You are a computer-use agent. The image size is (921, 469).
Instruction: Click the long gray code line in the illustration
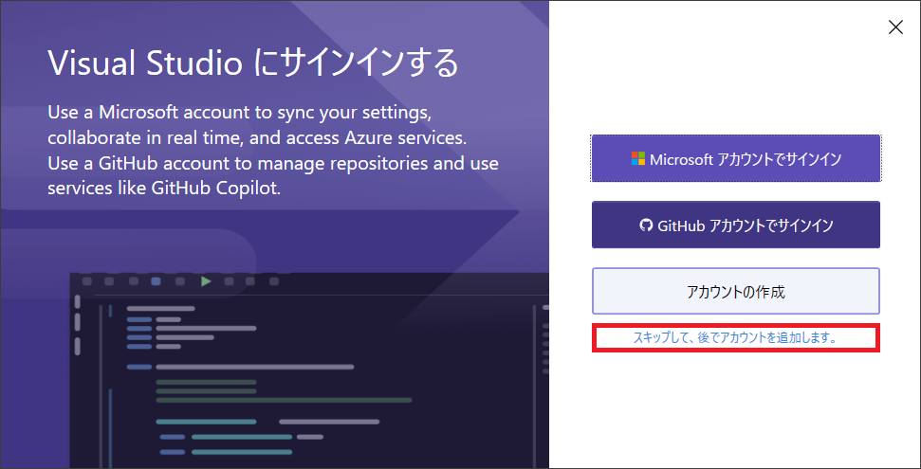coord(254,367)
